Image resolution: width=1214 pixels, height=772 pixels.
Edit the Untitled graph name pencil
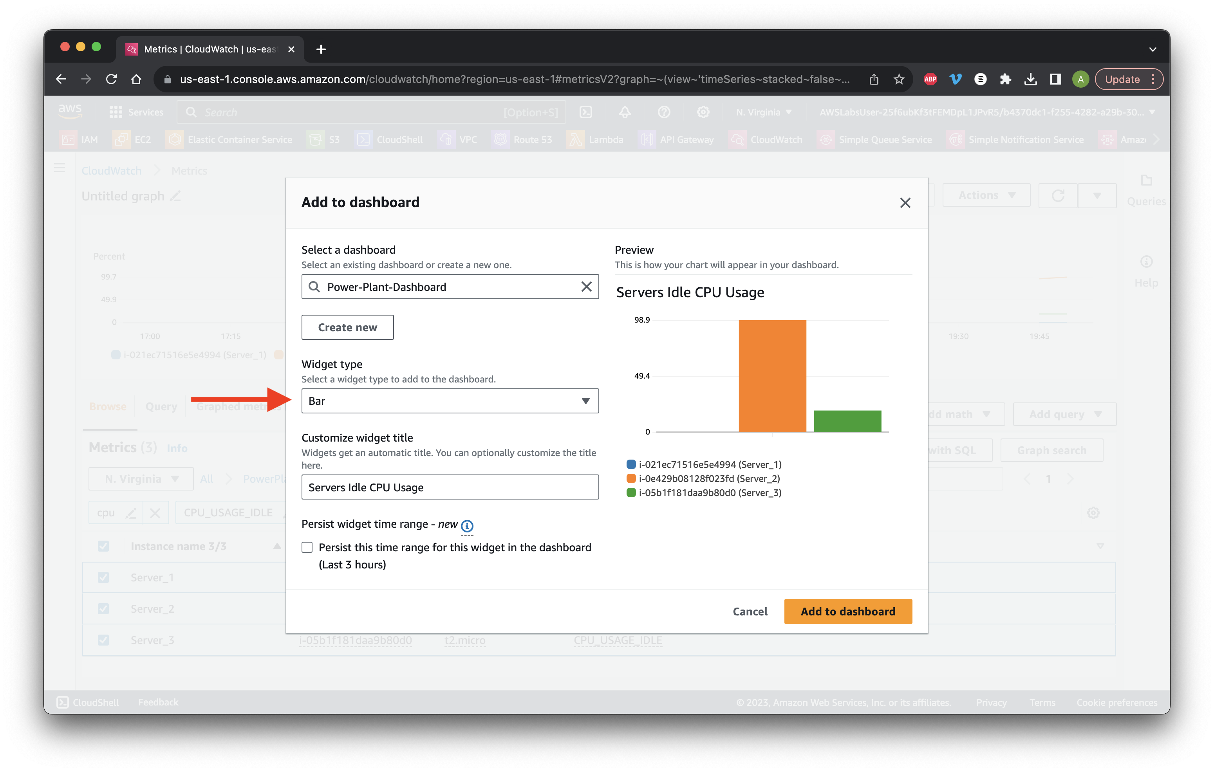click(x=175, y=196)
